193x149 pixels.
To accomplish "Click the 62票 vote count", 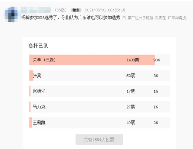I will pos(131,76).
